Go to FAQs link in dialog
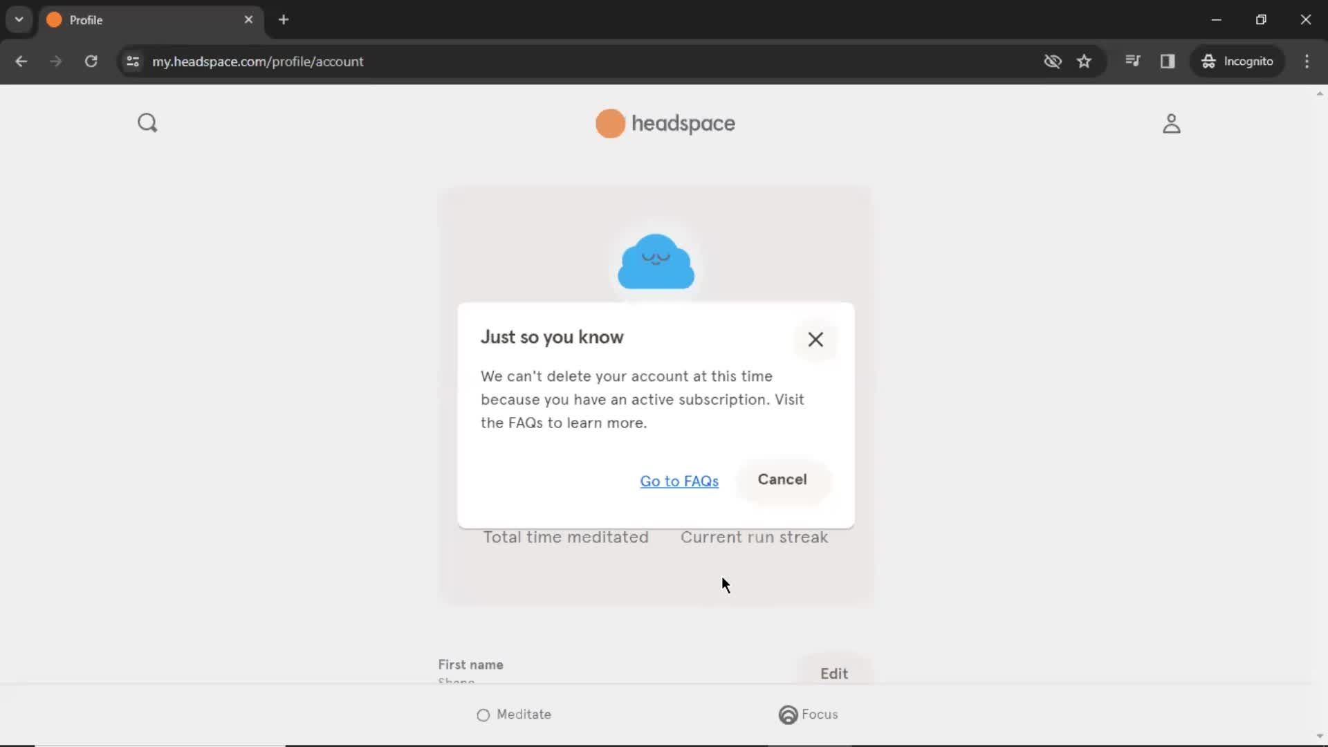 679,481
